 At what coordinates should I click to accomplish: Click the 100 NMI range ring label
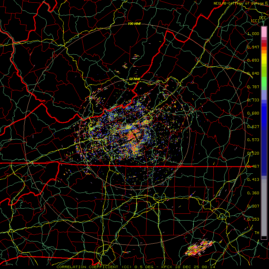(x=134, y=24)
